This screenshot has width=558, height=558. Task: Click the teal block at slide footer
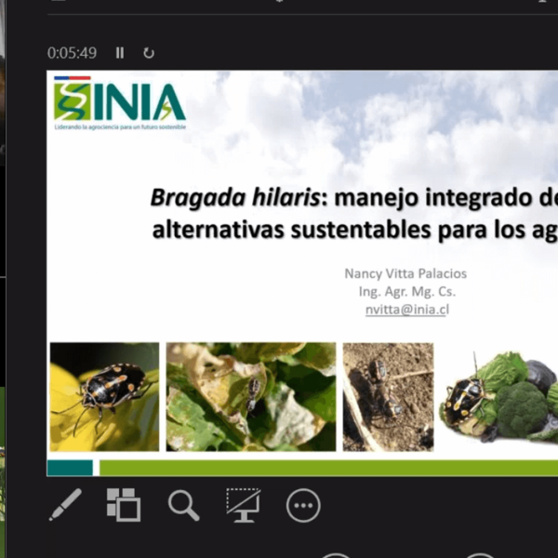click(70, 468)
